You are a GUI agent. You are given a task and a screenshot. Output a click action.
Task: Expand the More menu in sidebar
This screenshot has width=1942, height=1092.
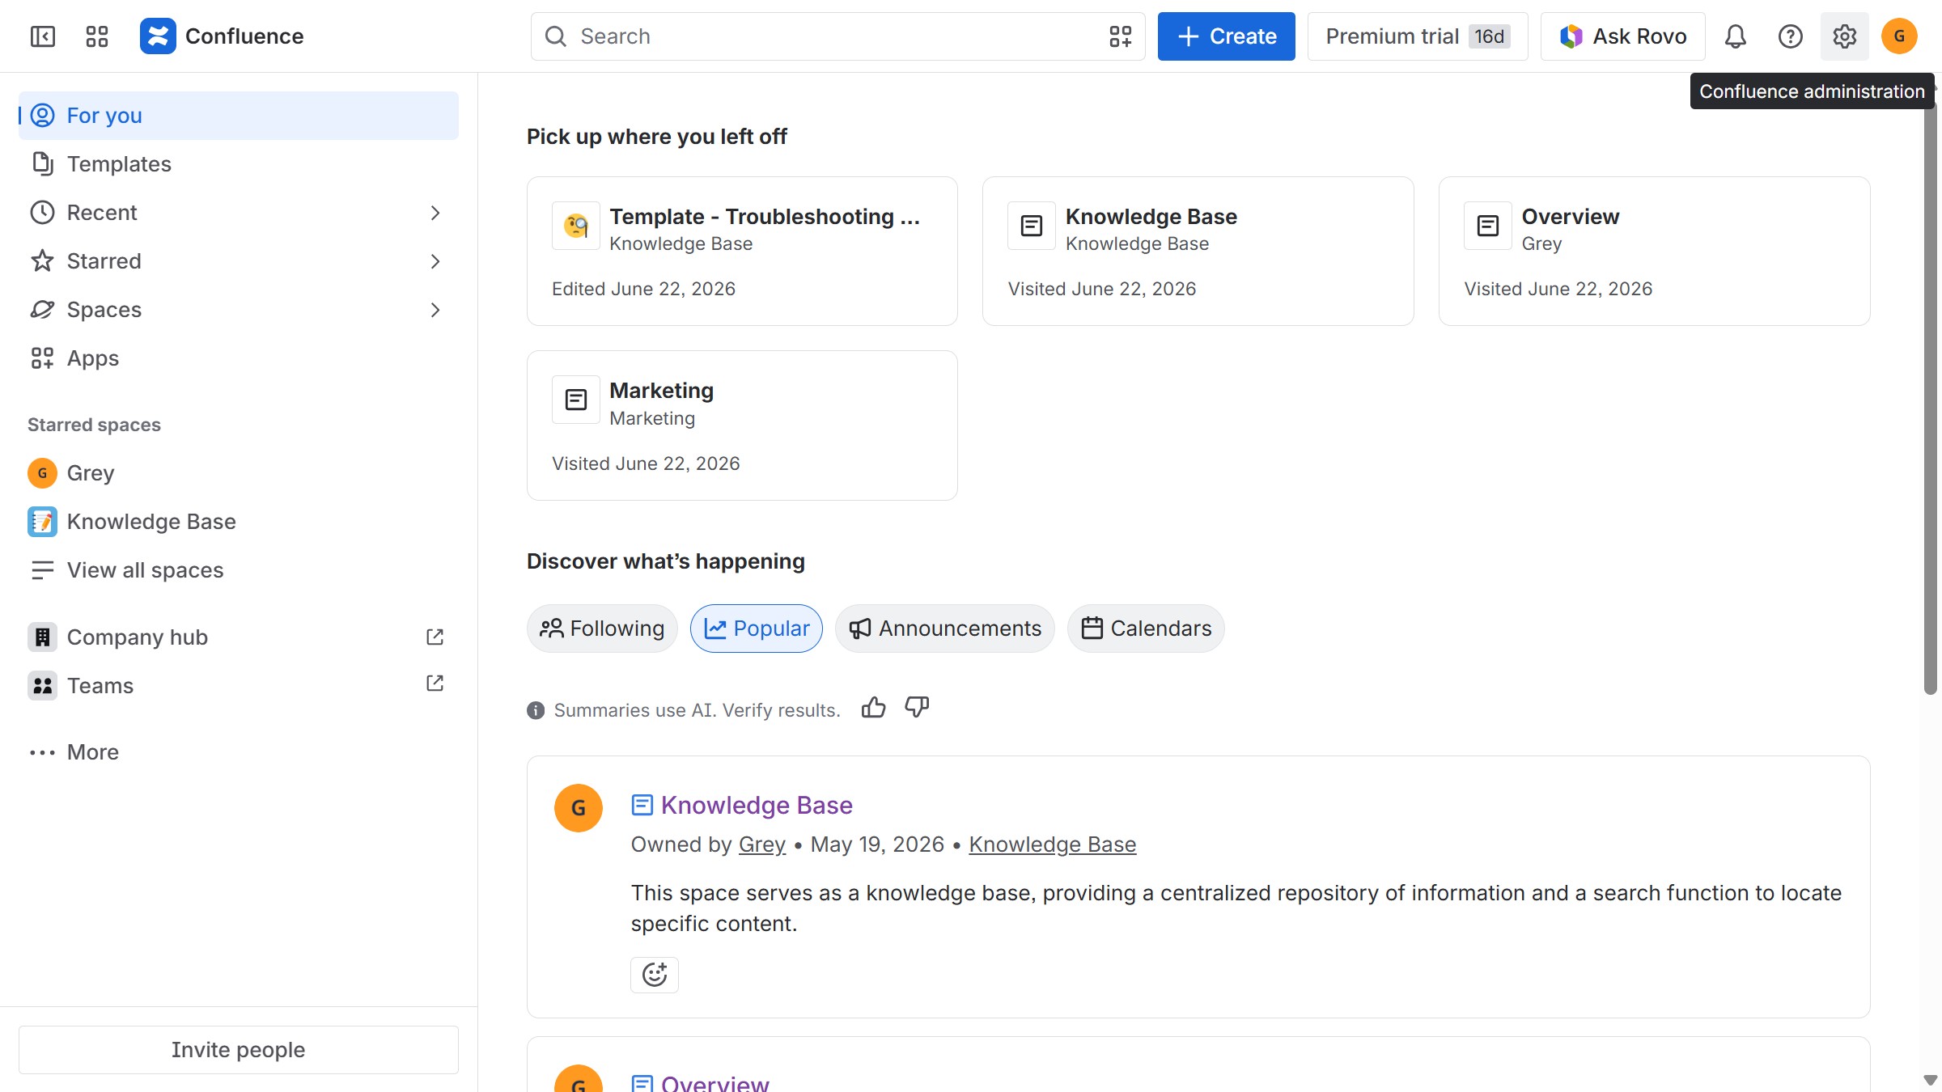[x=238, y=752]
